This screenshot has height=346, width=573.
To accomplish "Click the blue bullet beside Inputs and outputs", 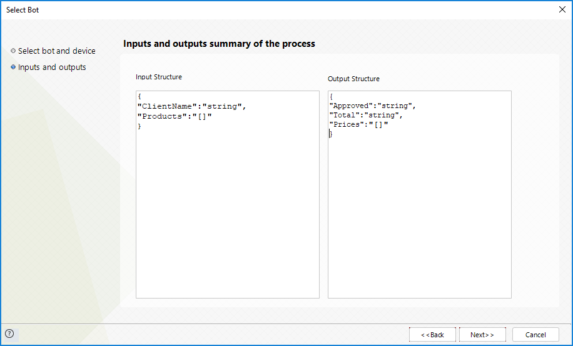I will tap(13, 67).
